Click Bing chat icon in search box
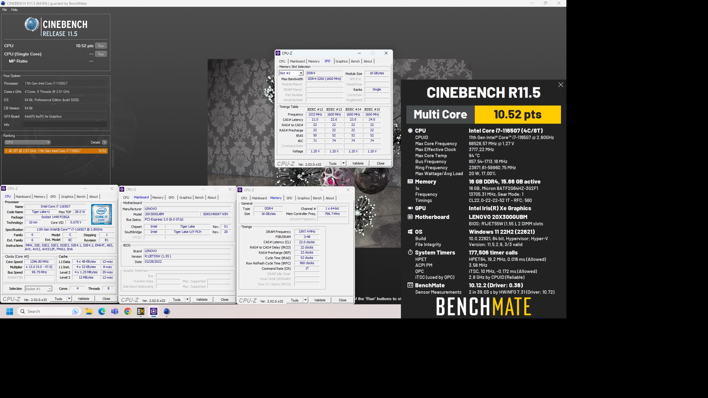The width and height of the screenshot is (708, 398). [x=76, y=311]
